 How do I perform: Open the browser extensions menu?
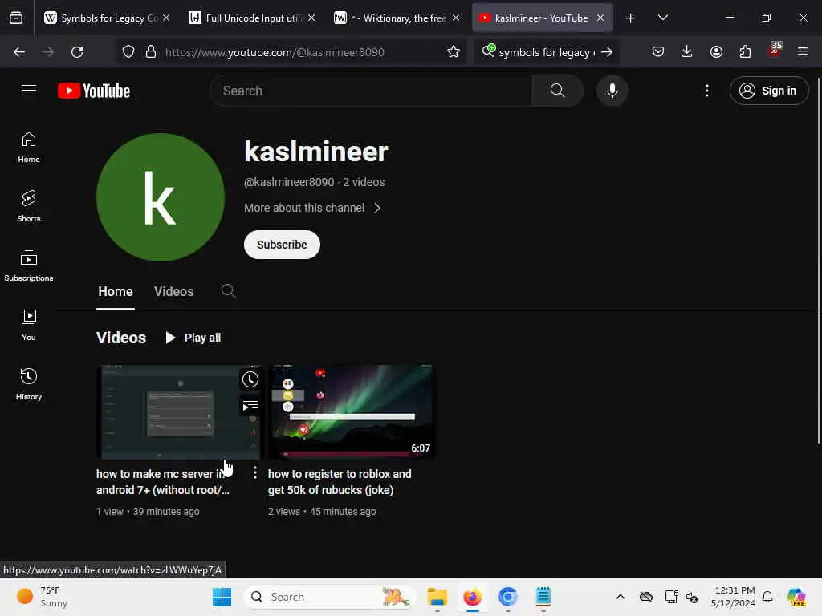745,52
